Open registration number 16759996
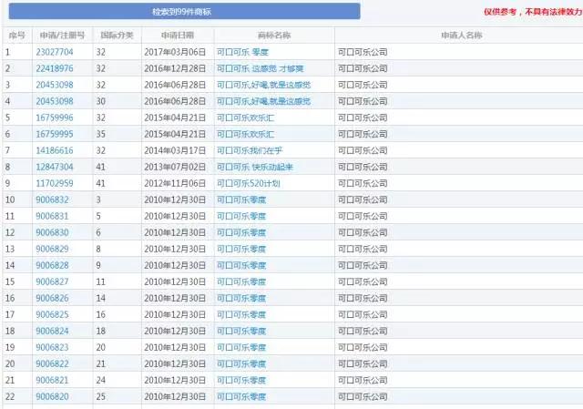Image resolution: width=583 pixels, height=409 pixels. 54,118
